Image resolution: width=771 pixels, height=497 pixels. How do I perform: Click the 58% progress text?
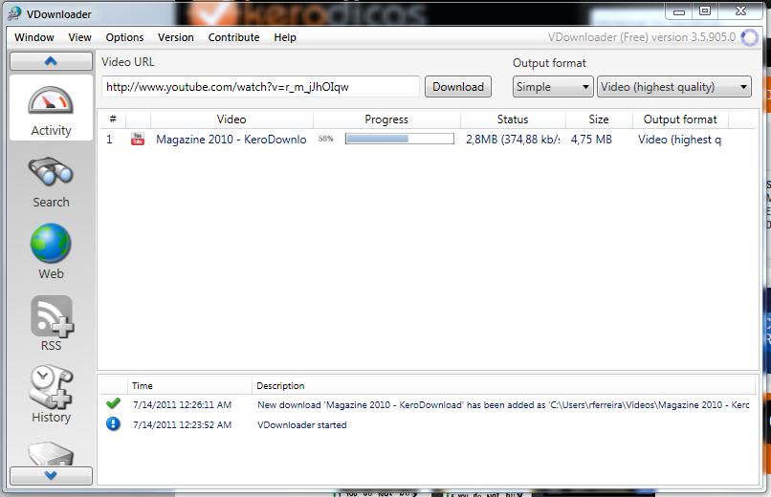tap(325, 139)
